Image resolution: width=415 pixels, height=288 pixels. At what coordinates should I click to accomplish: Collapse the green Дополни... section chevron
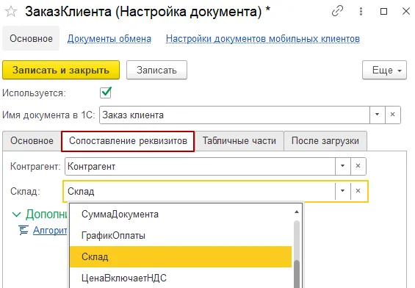[17, 214]
